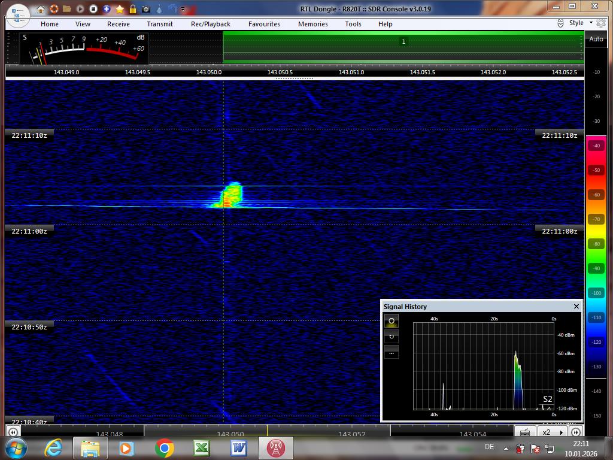
Task: Open the Memories ribbon tab
Action: click(313, 24)
